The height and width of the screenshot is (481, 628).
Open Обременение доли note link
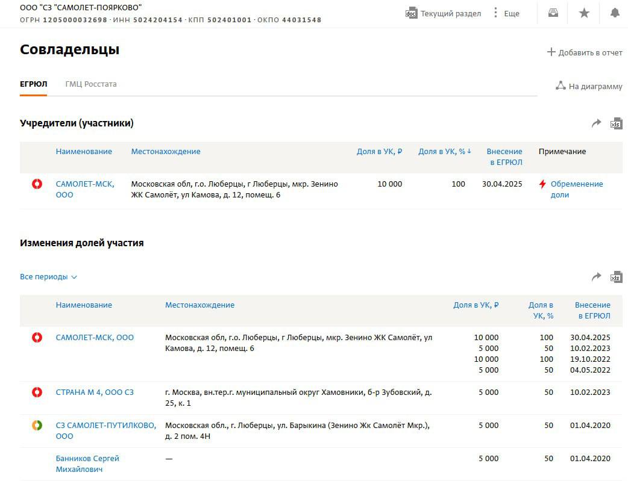click(x=577, y=189)
